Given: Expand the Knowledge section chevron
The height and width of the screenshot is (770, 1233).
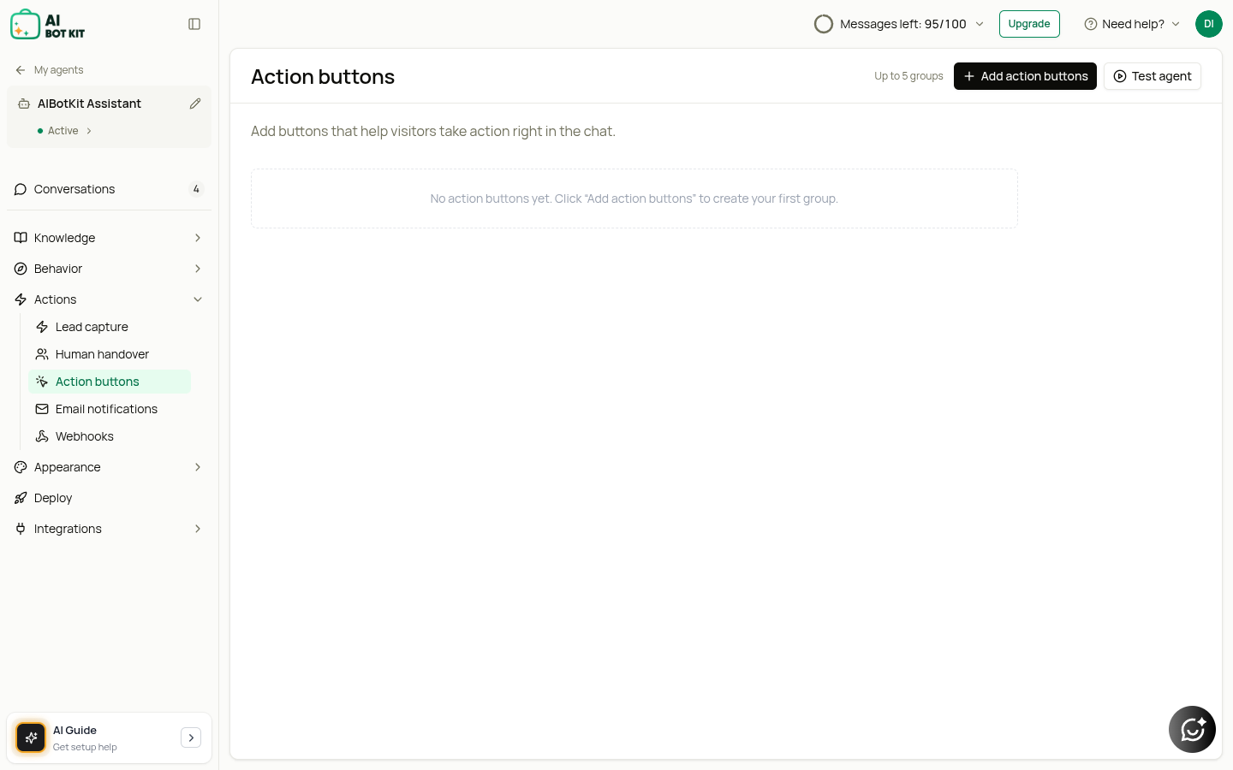Looking at the screenshot, I should tap(198, 238).
